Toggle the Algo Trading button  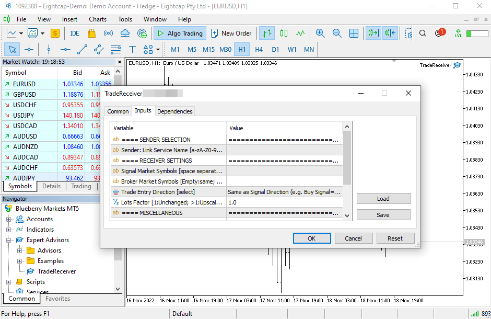coord(180,33)
